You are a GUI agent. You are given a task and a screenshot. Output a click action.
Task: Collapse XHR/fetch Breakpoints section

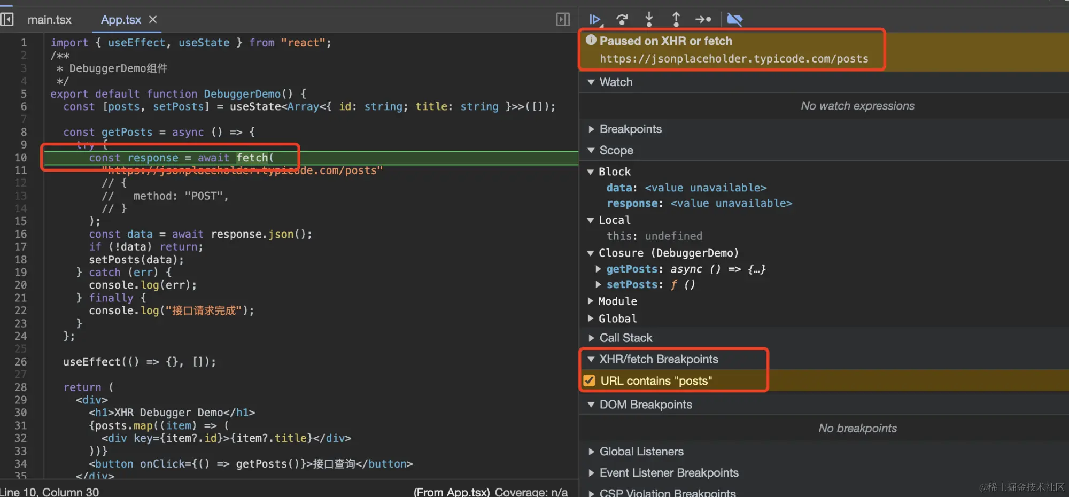coord(591,359)
